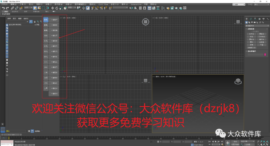
Task: Open the selection filter dropdown in toolbar
Action: pos(28,8)
